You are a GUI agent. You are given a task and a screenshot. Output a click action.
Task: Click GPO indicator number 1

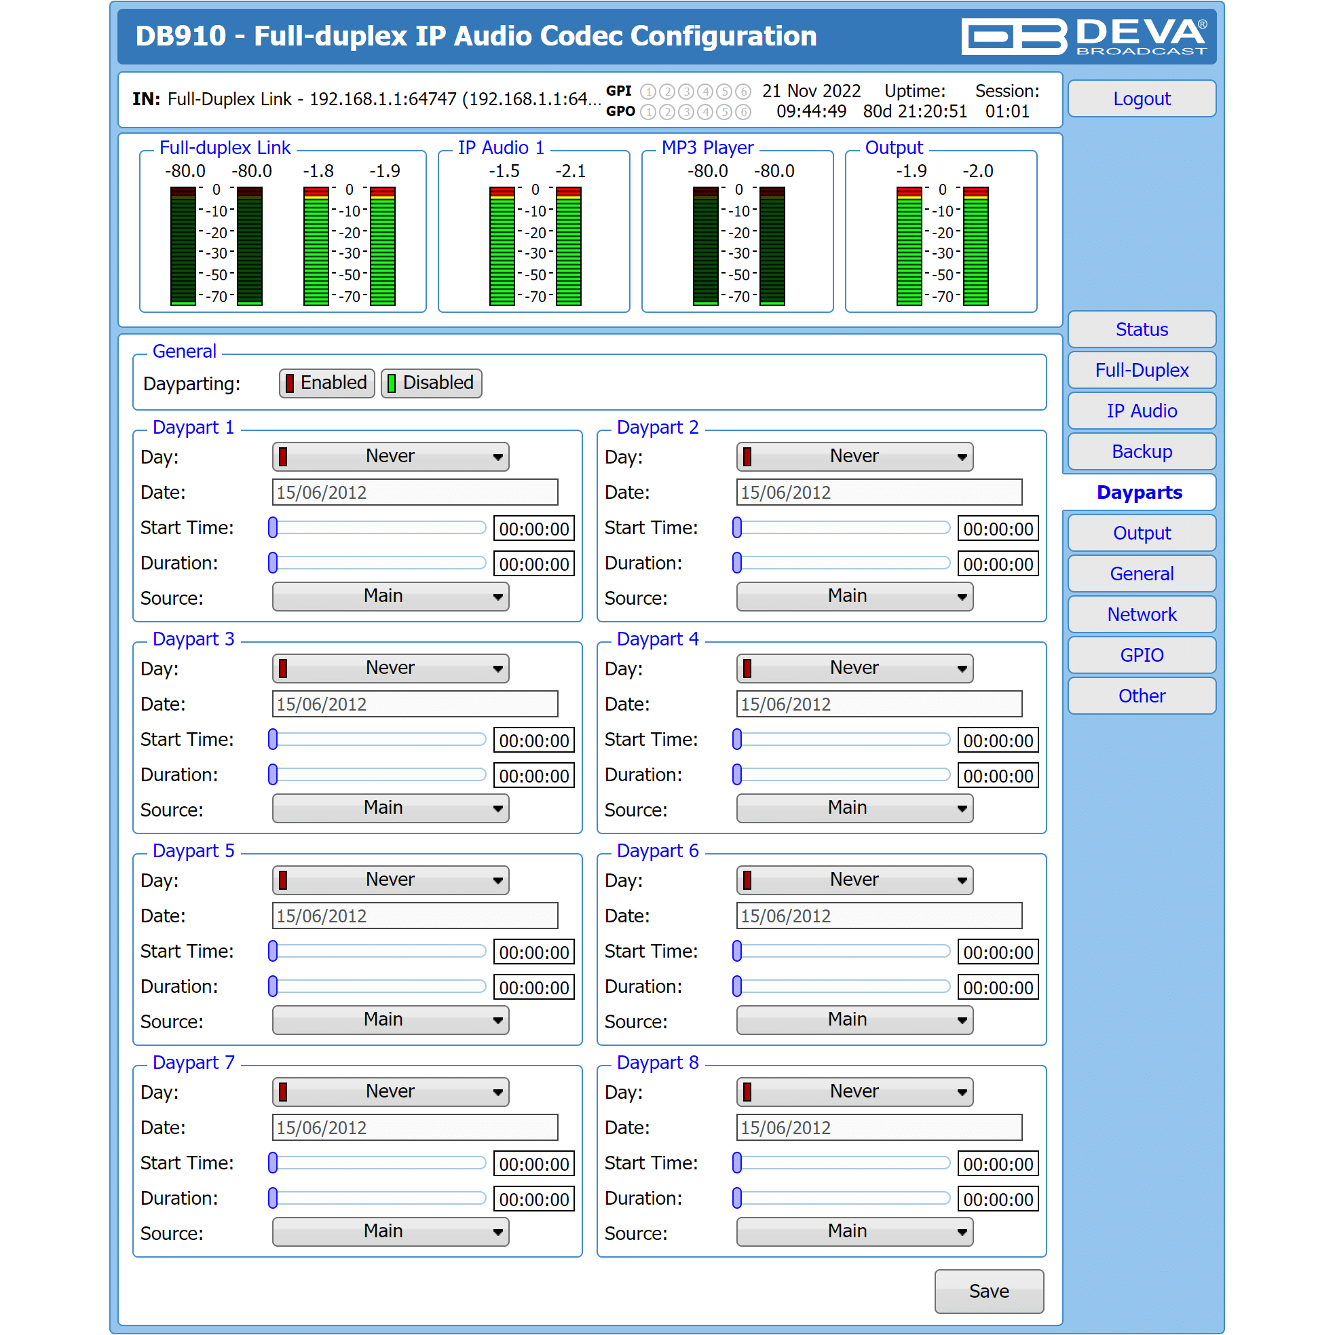click(x=648, y=111)
